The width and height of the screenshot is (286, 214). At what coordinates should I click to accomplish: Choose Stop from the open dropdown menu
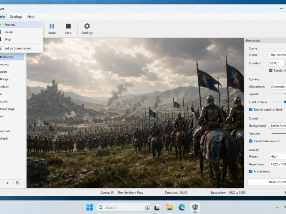[21, 39]
